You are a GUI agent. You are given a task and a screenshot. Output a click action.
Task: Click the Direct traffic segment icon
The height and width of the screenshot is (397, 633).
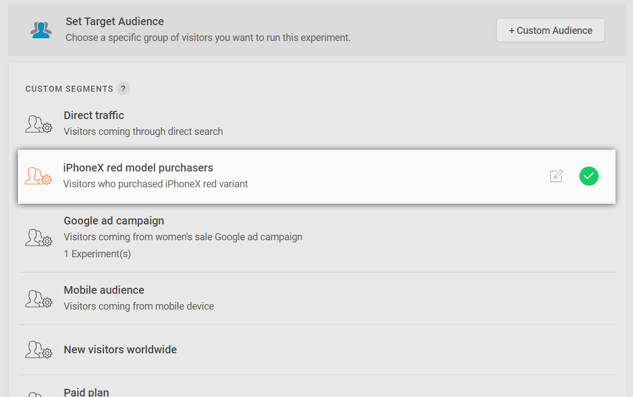coord(39,124)
